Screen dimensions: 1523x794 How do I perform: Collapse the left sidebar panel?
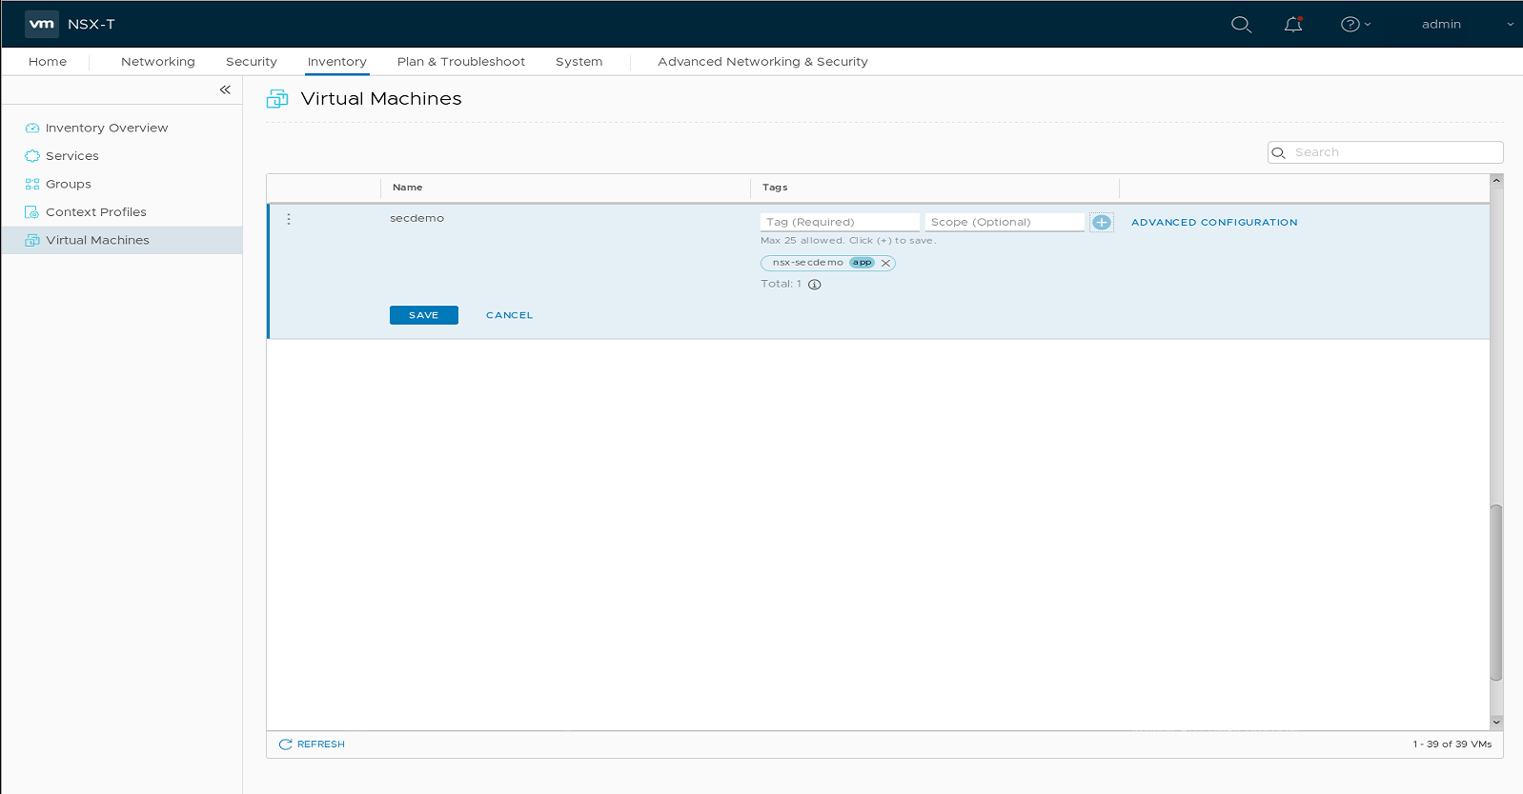point(225,89)
